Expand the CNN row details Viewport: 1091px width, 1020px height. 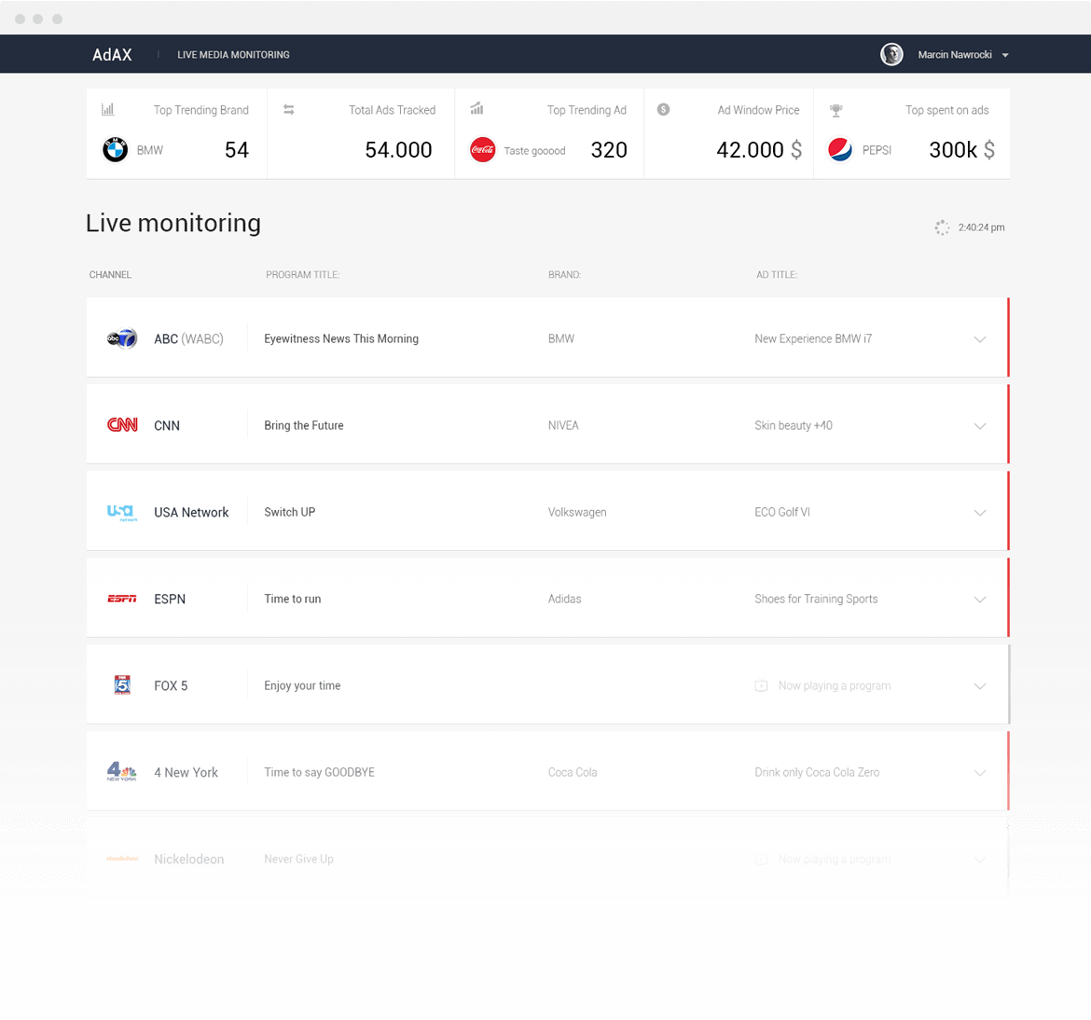(980, 426)
